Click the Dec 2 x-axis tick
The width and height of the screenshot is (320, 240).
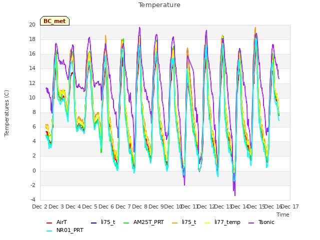pos(40,206)
